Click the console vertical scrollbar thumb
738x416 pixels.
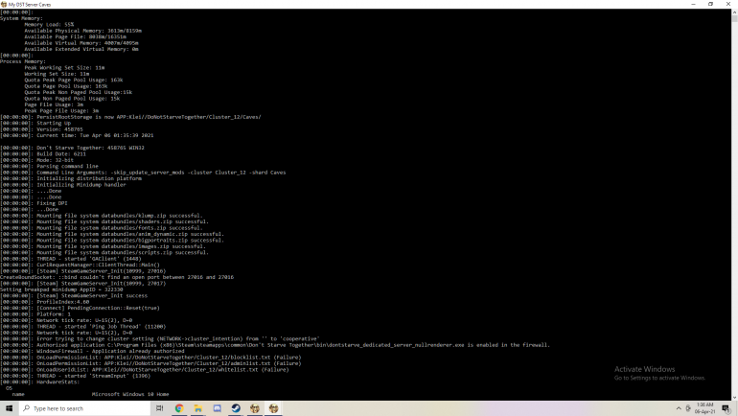(735, 18)
